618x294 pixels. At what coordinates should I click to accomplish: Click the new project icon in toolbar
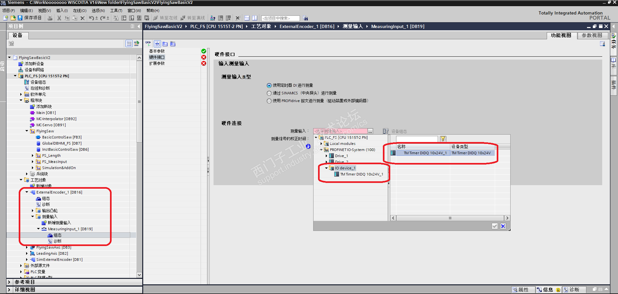pyautogui.click(x=5, y=18)
